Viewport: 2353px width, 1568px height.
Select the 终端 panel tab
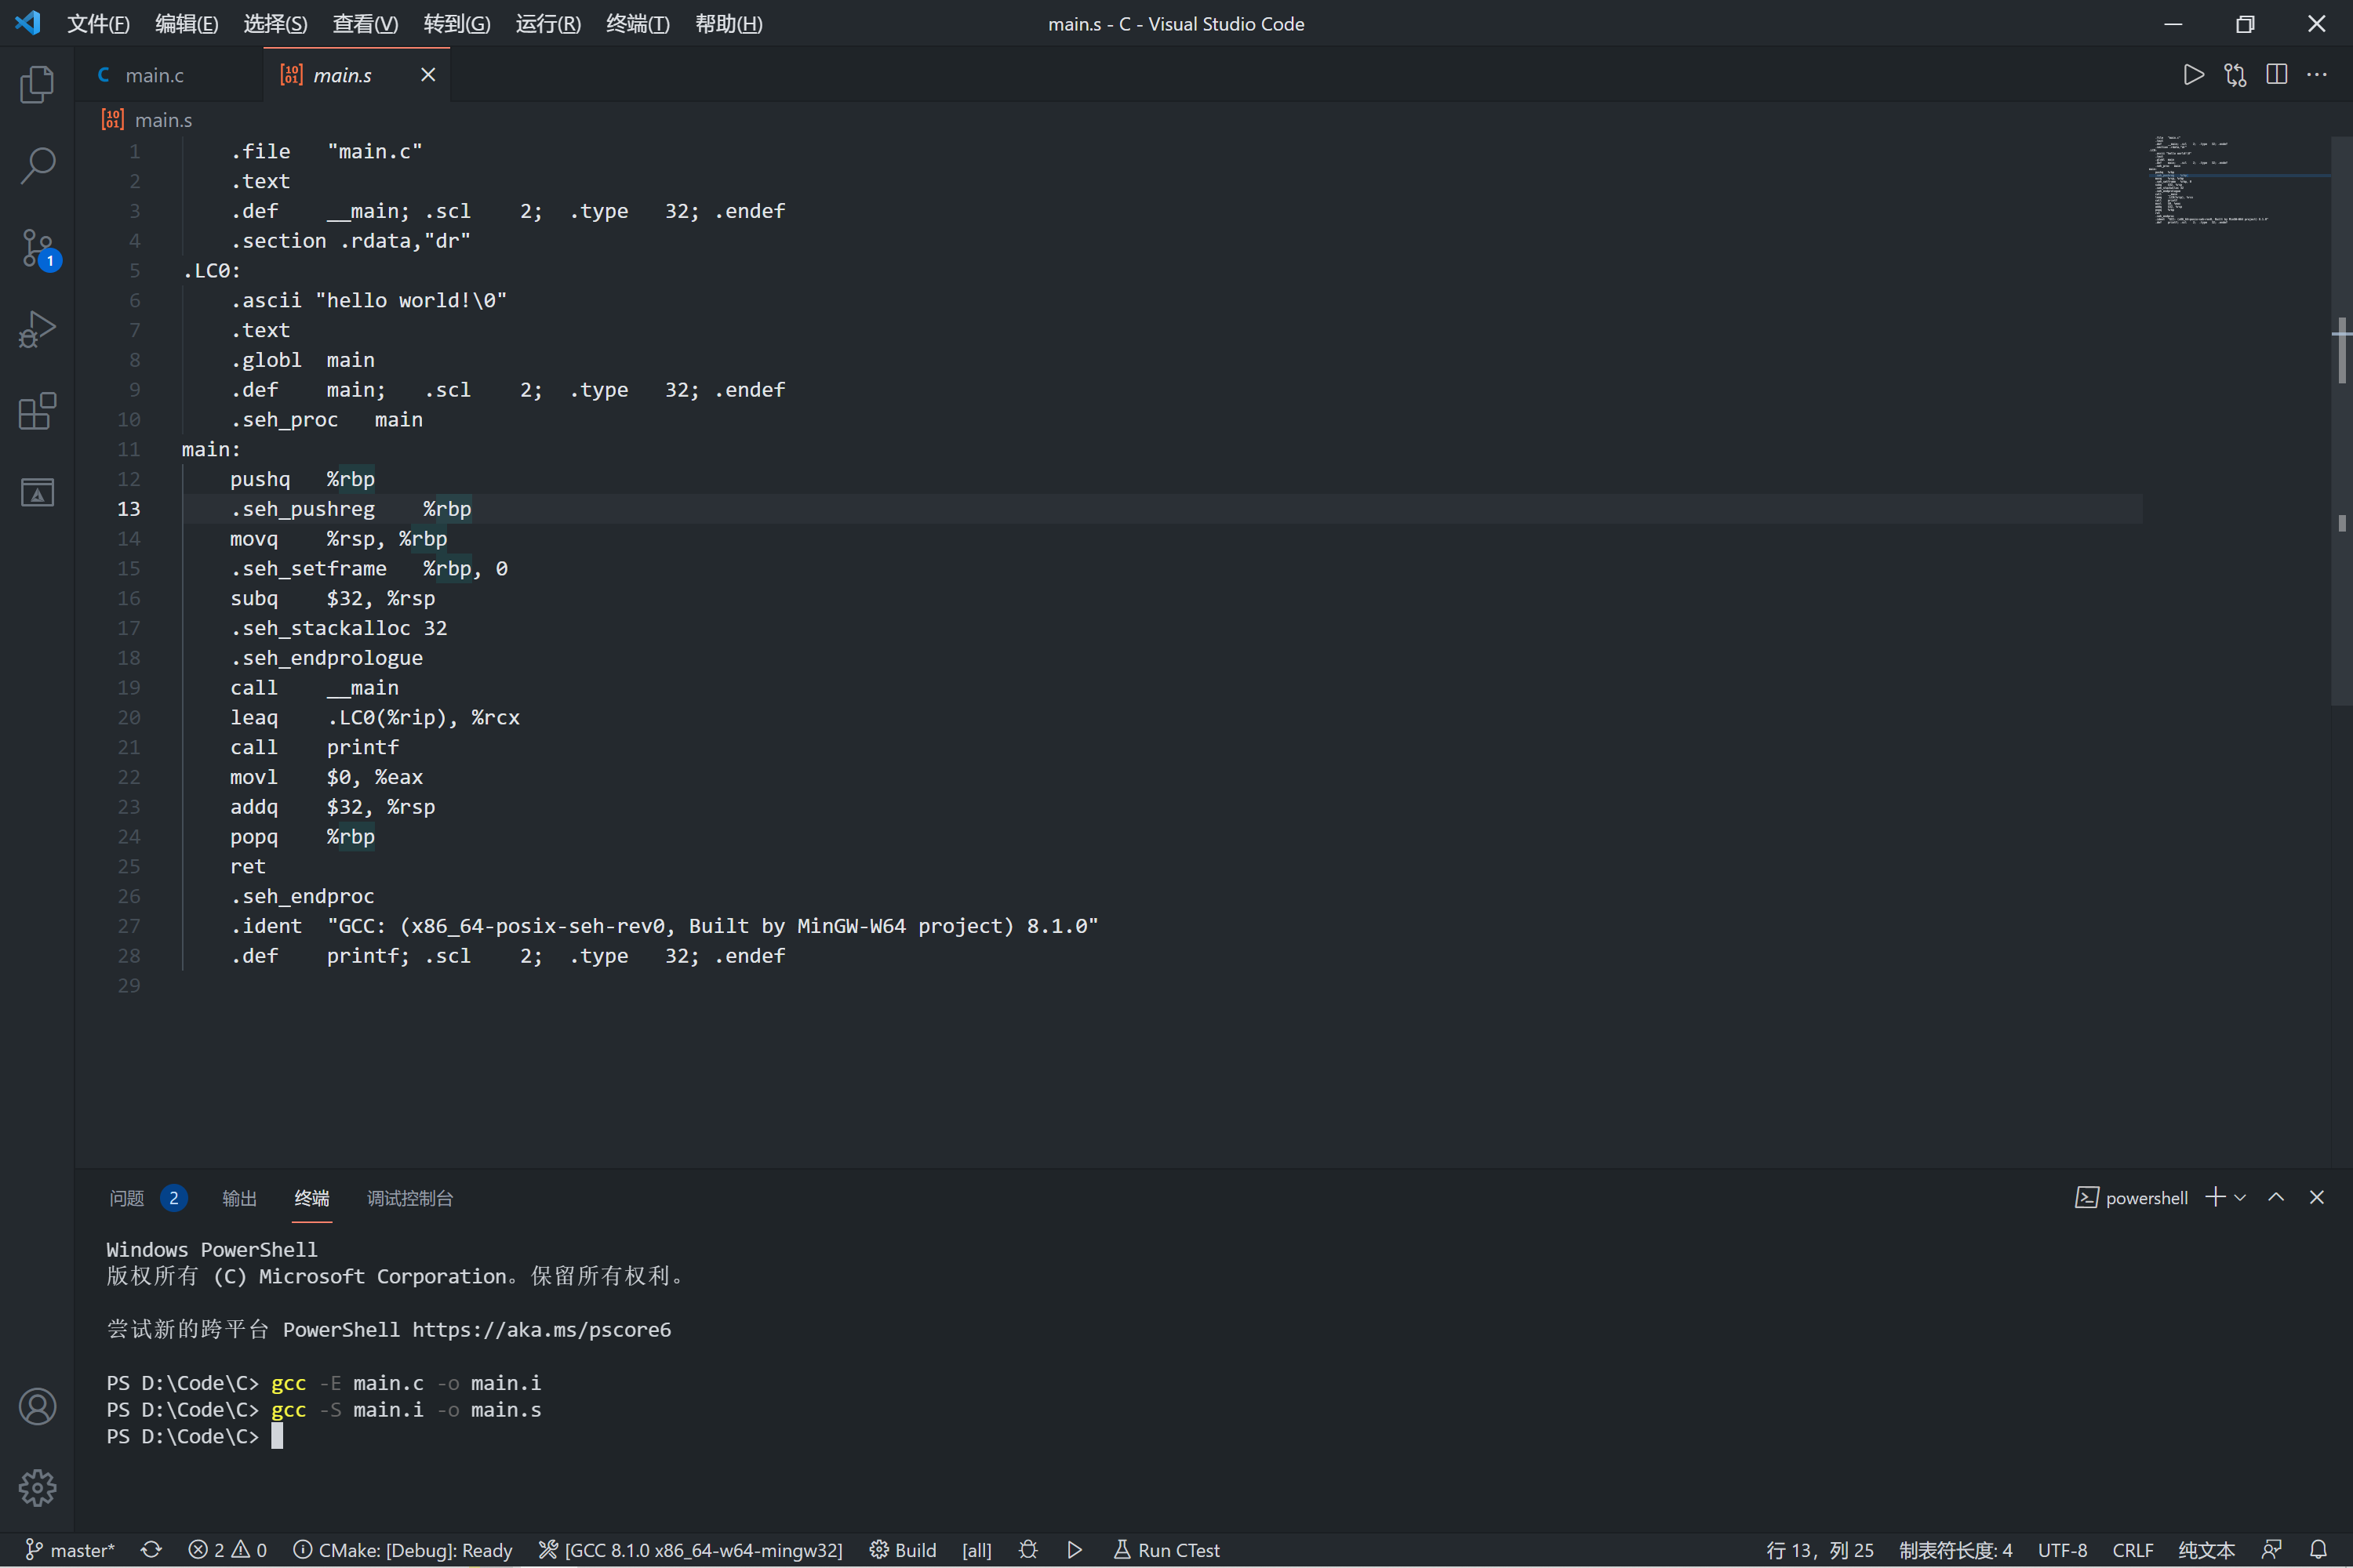(312, 1198)
